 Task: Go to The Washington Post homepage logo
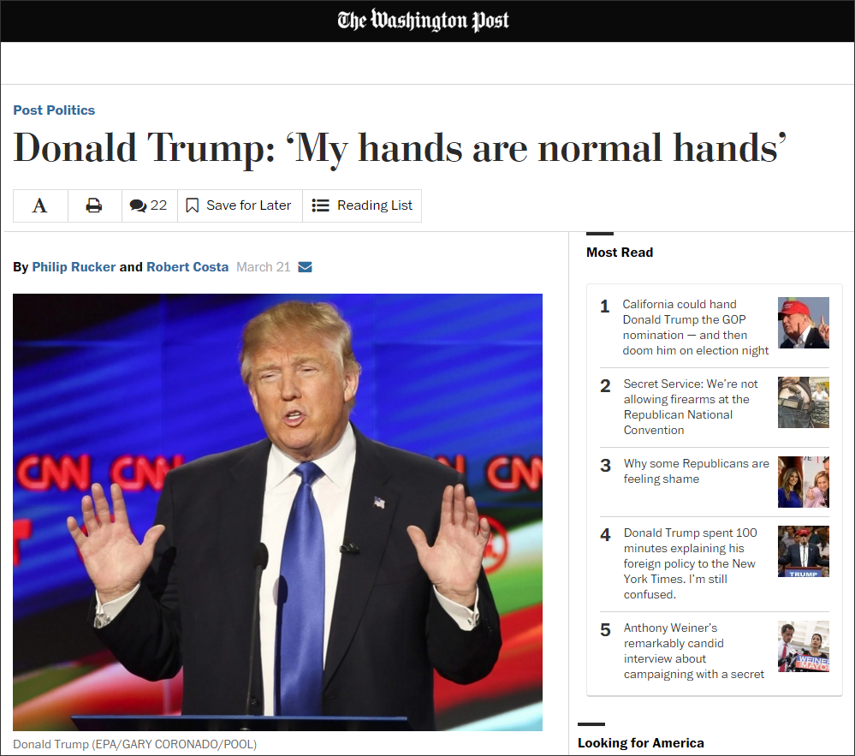[423, 21]
